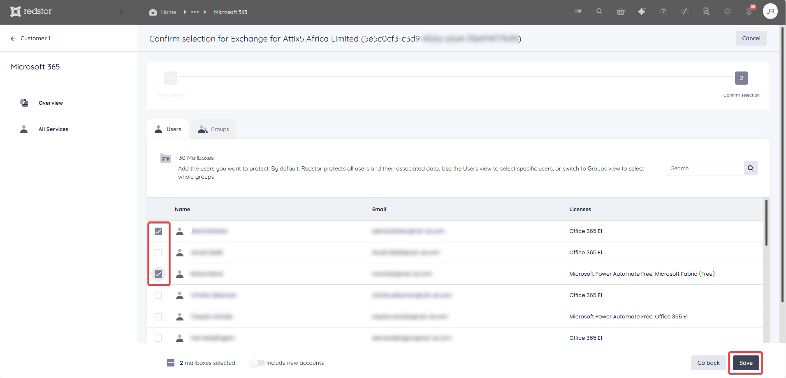Check the sixth mailbox row checkbox
Screen dimensions: 786x378
[158, 338]
